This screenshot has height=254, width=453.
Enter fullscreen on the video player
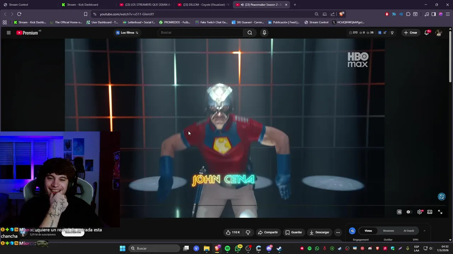tap(440, 212)
